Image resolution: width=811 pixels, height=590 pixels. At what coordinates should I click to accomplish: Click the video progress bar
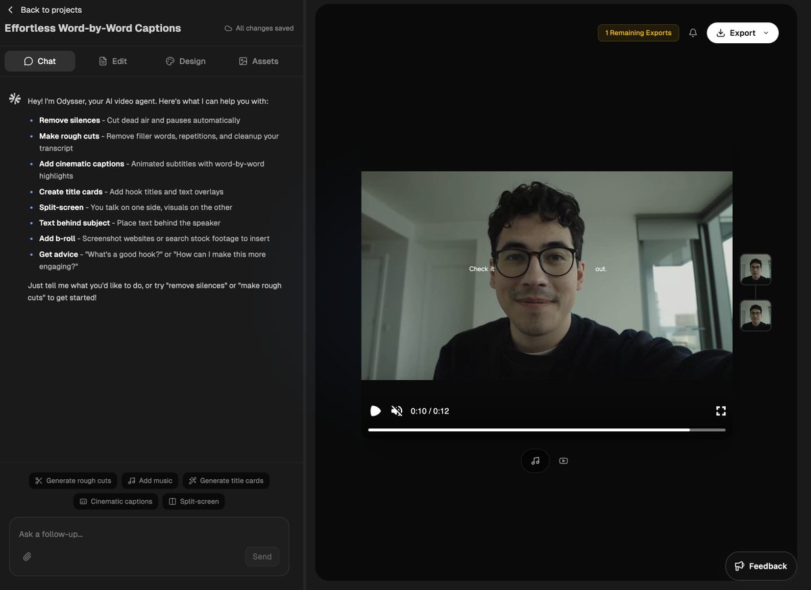click(547, 429)
